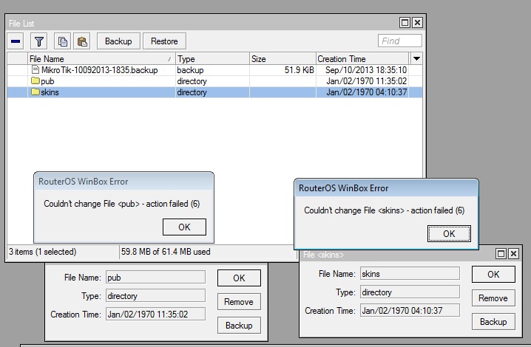The width and height of the screenshot is (531, 347).
Task: Click the '3 items (1 selected)' status text
Action: coord(43,252)
